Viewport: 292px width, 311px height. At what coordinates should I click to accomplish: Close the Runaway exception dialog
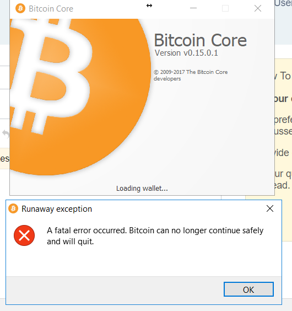[270, 208]
